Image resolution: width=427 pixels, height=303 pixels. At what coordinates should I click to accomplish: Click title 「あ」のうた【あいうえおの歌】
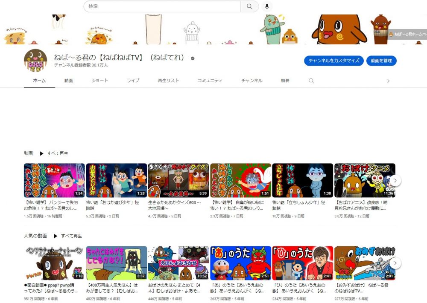[x=237, y=288]
